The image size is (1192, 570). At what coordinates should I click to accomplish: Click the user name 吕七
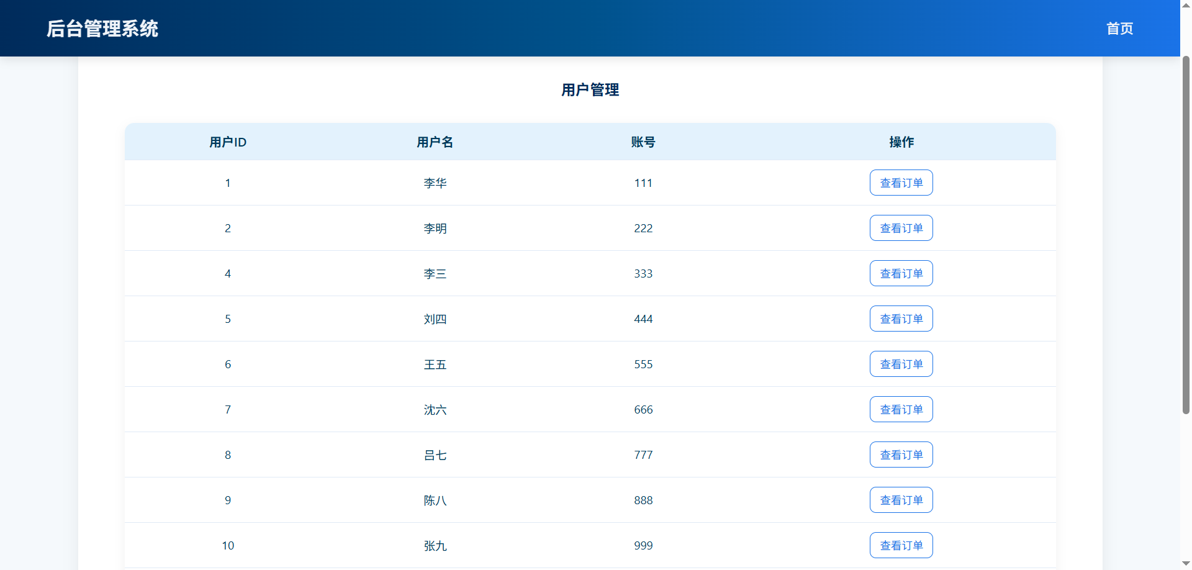pyautogui.click(x=435, y=455)
